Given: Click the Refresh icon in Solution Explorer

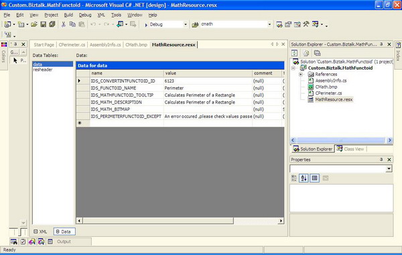Looking at the screenshot, I should click(295, 53).
